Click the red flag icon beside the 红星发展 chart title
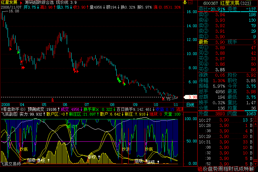The image size is (258, 172). pos(21,3)
